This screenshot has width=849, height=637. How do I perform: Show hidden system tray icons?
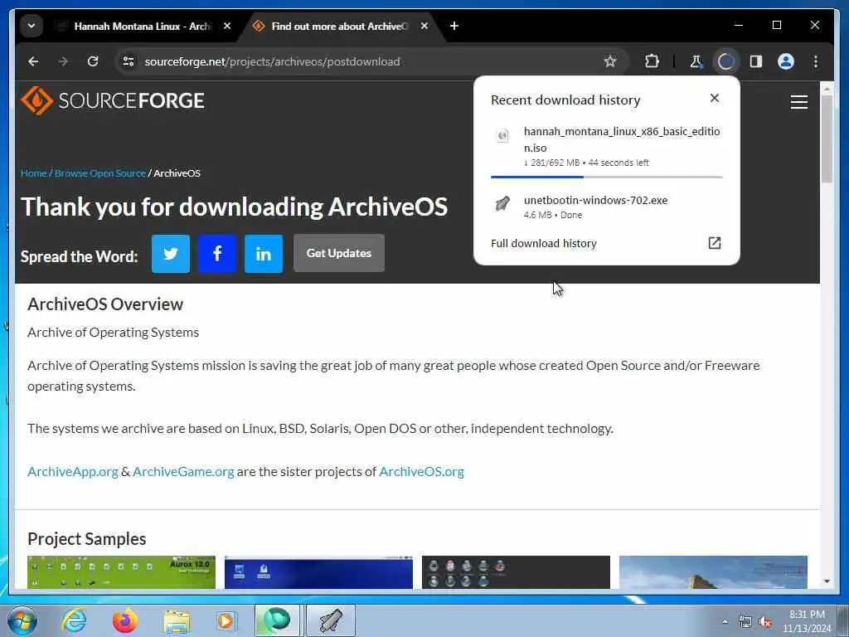pyautogui.click(x=725, y=622)
